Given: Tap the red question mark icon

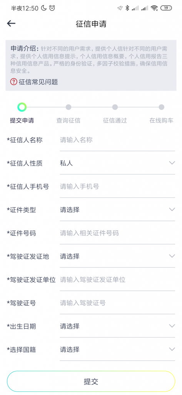Looking at the screenshot, I should tap(13, 82).
